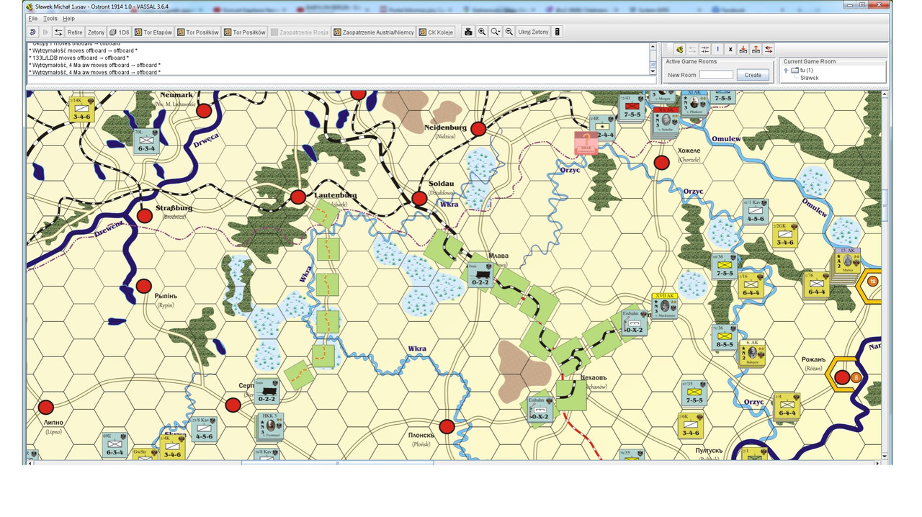Open the Help menu
The height and width of the screenshot is (517, 922).
(68, 19)
